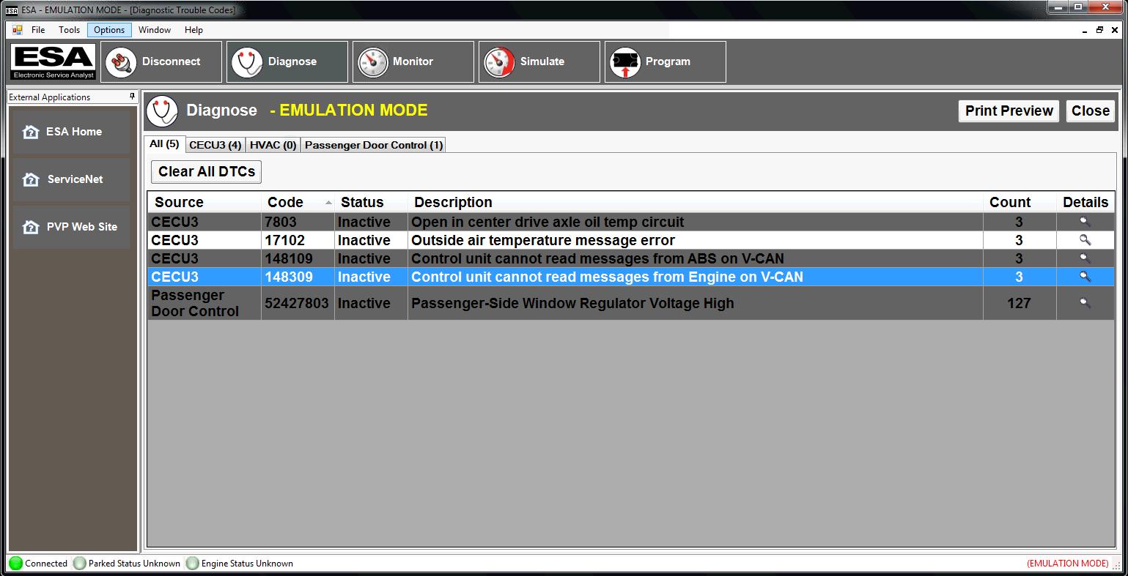Screen dimensions: 1128x576
Task: Open the Help menu
Action: click(193, 30)
